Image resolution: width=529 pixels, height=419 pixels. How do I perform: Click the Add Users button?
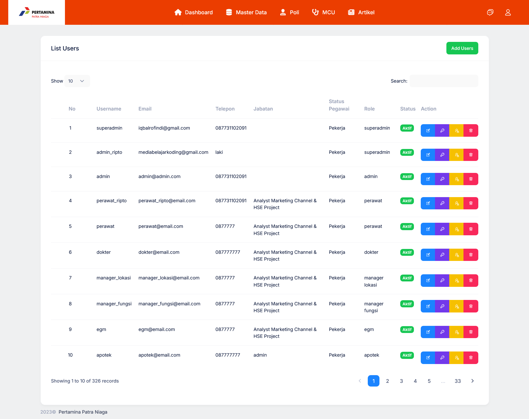pyautogui.click(x=462, y=48)
